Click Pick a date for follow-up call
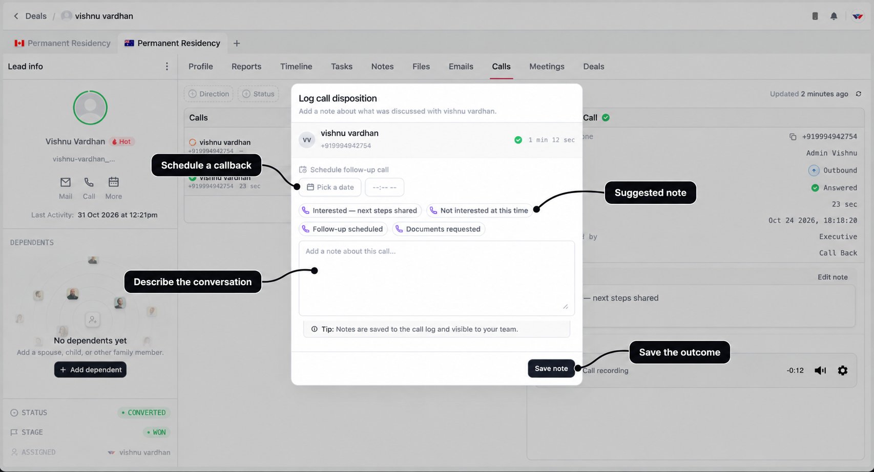 click(330, 187)
